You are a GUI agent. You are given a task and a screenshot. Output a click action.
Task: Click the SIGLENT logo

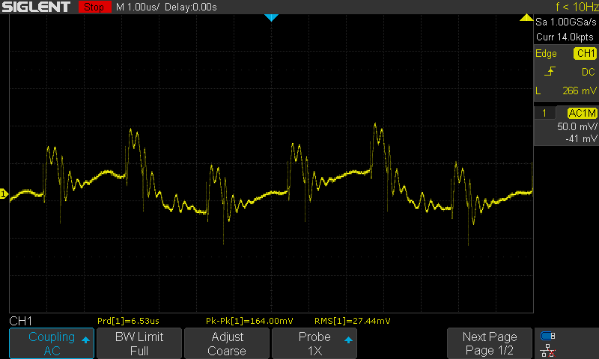[x=36, y=7]
